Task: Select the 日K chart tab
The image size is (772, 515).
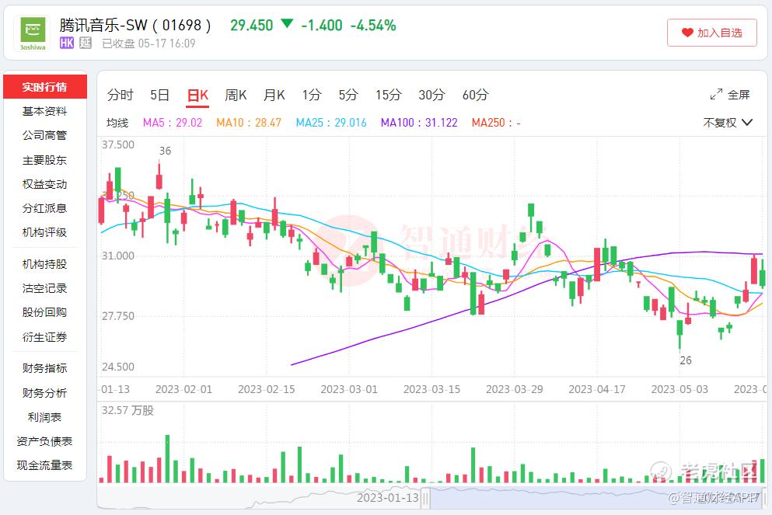Action: pos(198,95)
